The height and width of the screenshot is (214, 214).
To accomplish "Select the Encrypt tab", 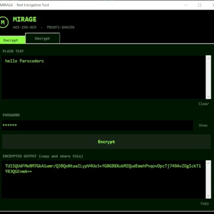I will [12, 40].
